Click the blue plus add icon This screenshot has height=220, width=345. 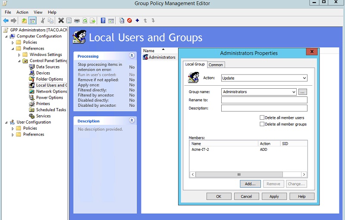click(137, 20)
